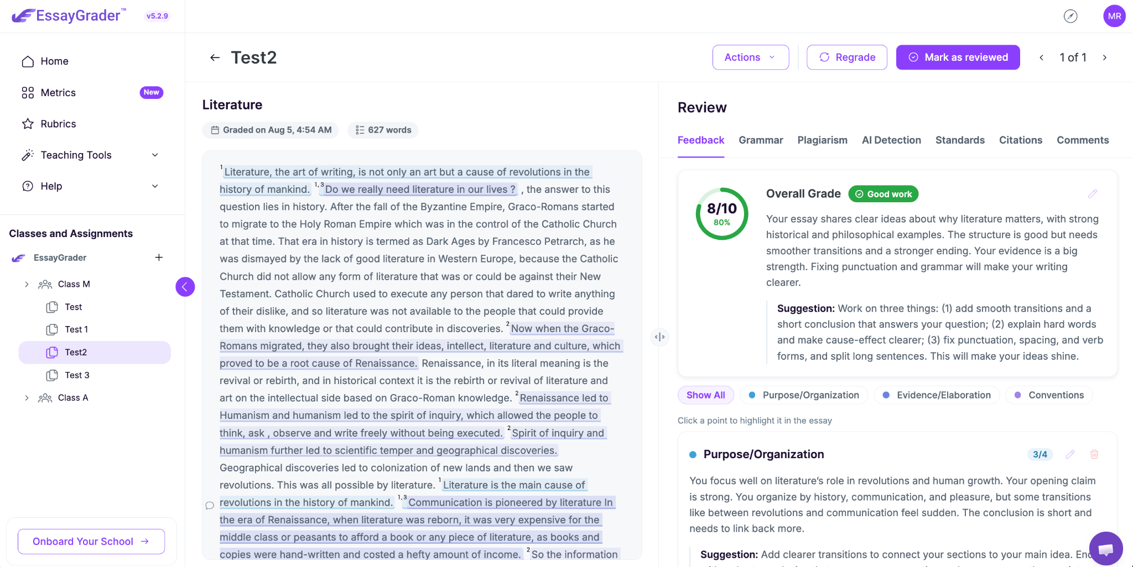Open the AI Detection tab
This screenshot has width=1133, height=567.
tap(891, 140)
